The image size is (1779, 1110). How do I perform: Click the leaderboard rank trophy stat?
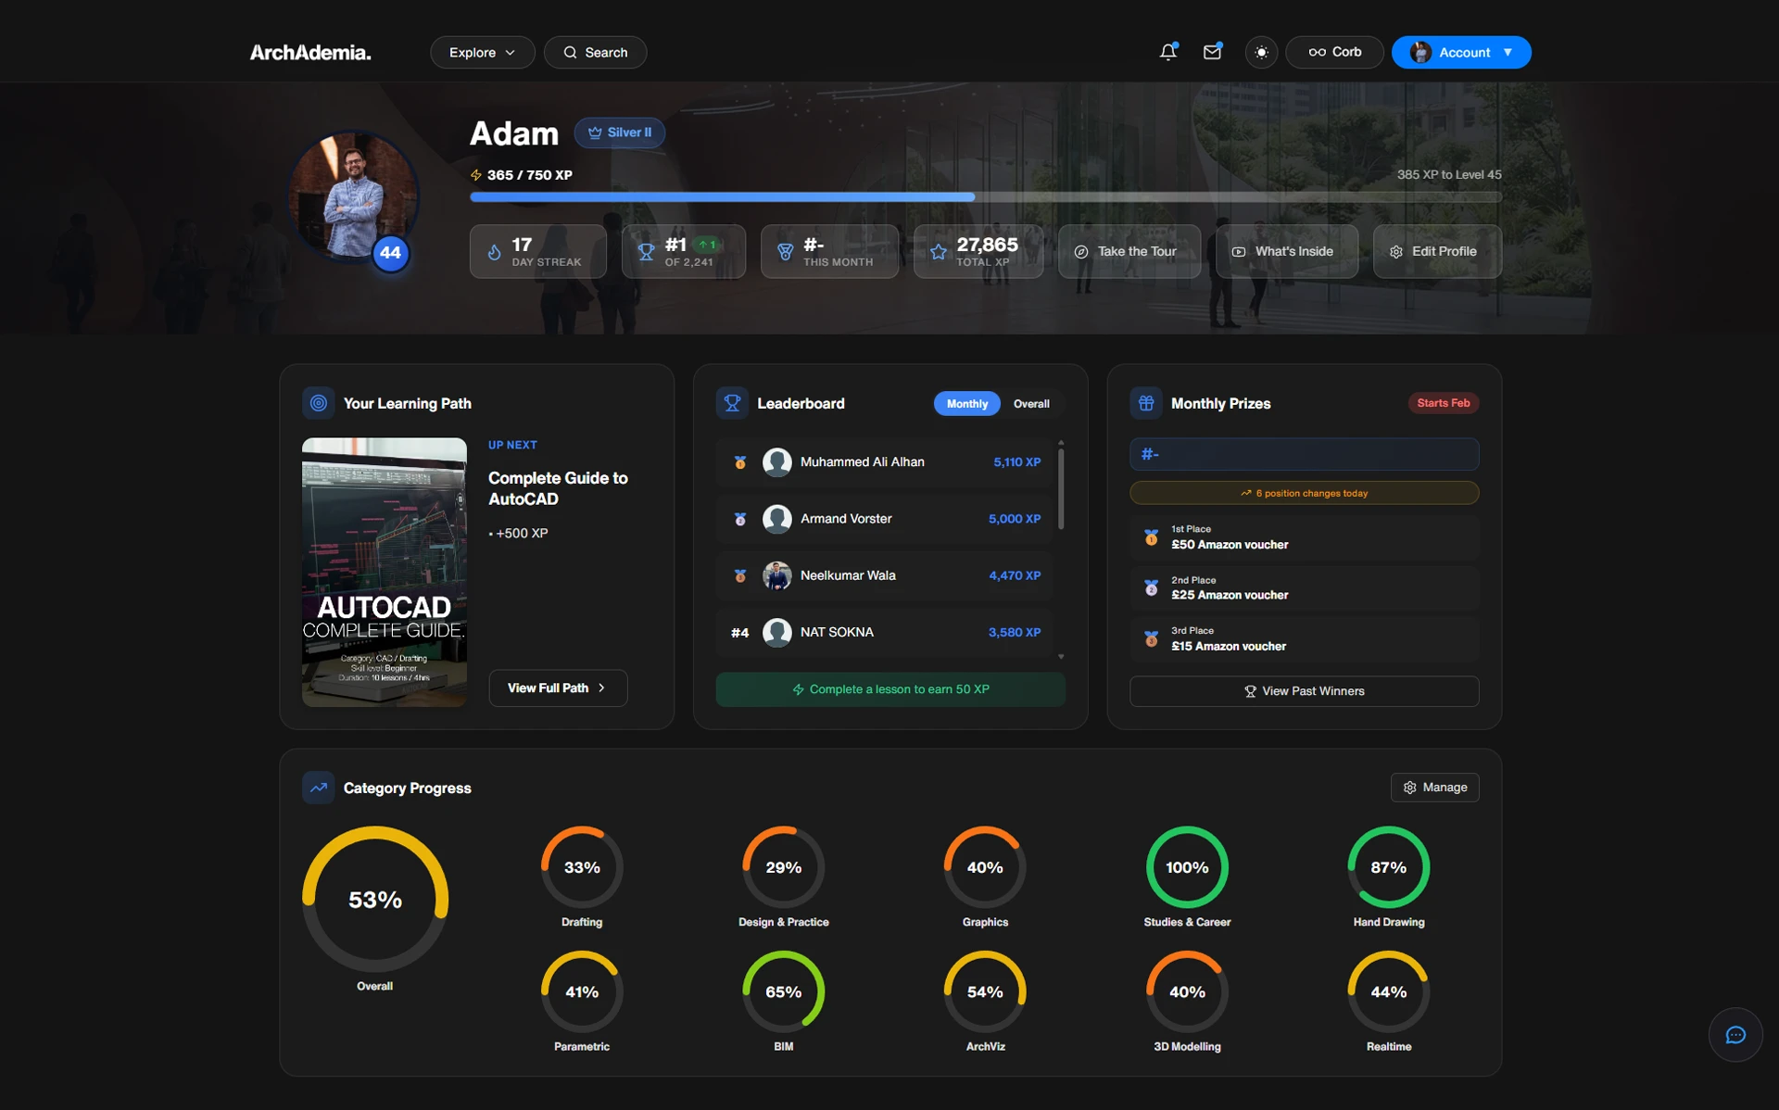tap(683, 251)
